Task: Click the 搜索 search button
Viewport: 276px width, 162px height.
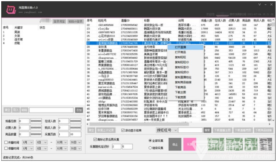Action: coord(207,130)
